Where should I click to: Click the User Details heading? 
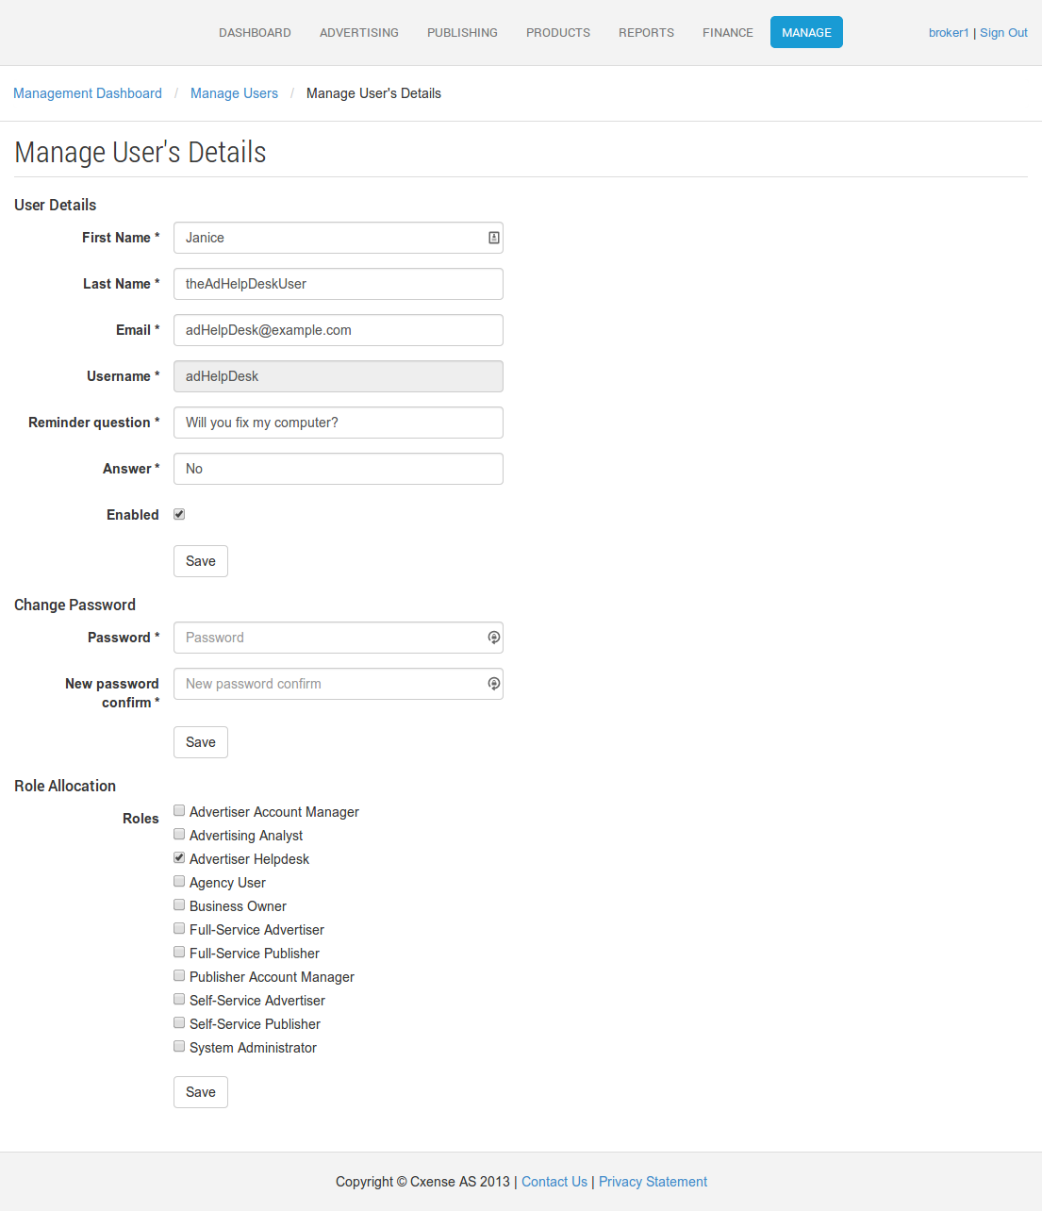(55, 205)
